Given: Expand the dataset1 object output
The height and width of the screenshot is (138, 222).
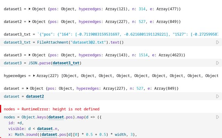Looking at the screenshot, I should point(29,8).
